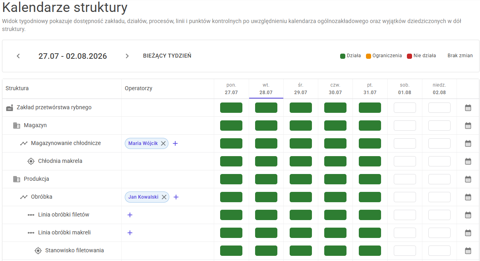480x261 pixels.
Task: Click the śr. 29.07 column header
Action: coord(301,89)
